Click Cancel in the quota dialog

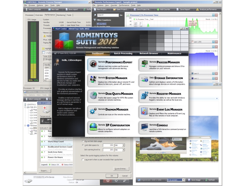[x=125, y=176]
